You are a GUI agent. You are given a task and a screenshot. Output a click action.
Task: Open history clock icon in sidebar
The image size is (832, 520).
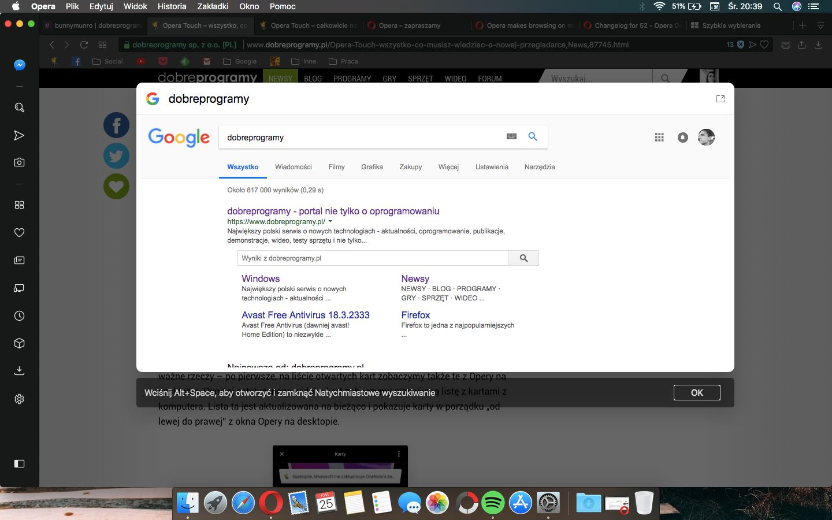pos(19,315)
